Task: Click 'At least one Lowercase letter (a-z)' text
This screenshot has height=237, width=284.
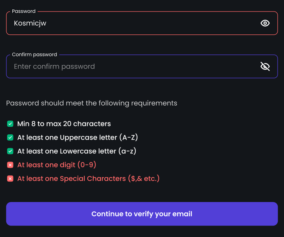Action: pos(77,151)
